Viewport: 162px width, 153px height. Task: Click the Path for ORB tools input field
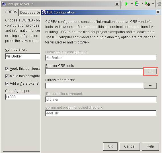(x=95, y=71)
